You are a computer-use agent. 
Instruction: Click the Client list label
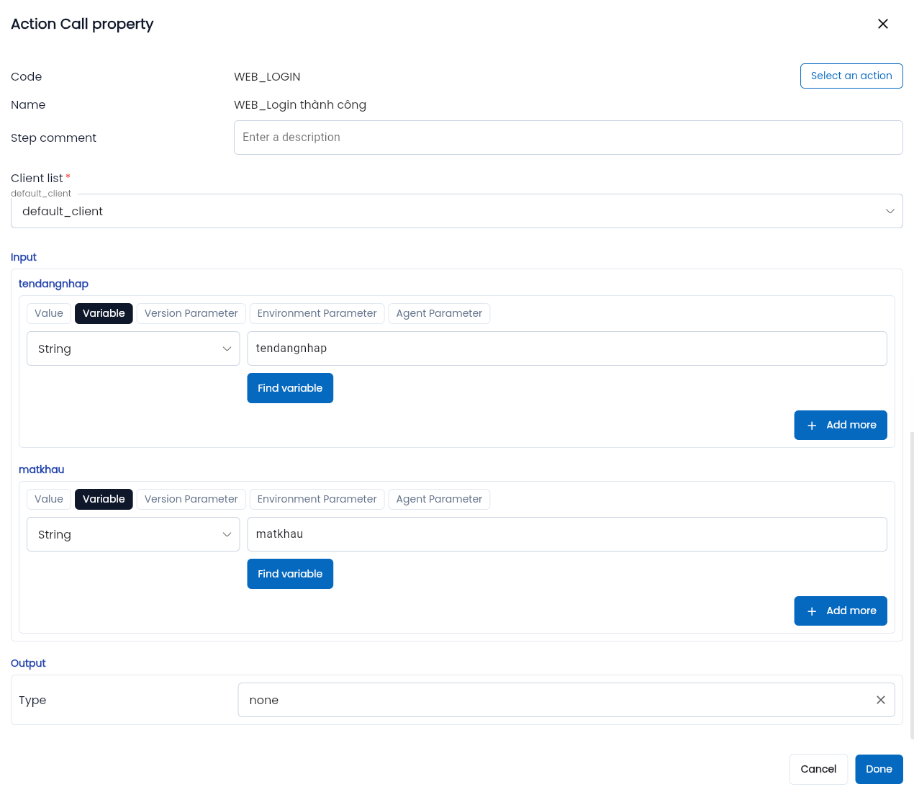pyautogui.click(x=37, y=178)
